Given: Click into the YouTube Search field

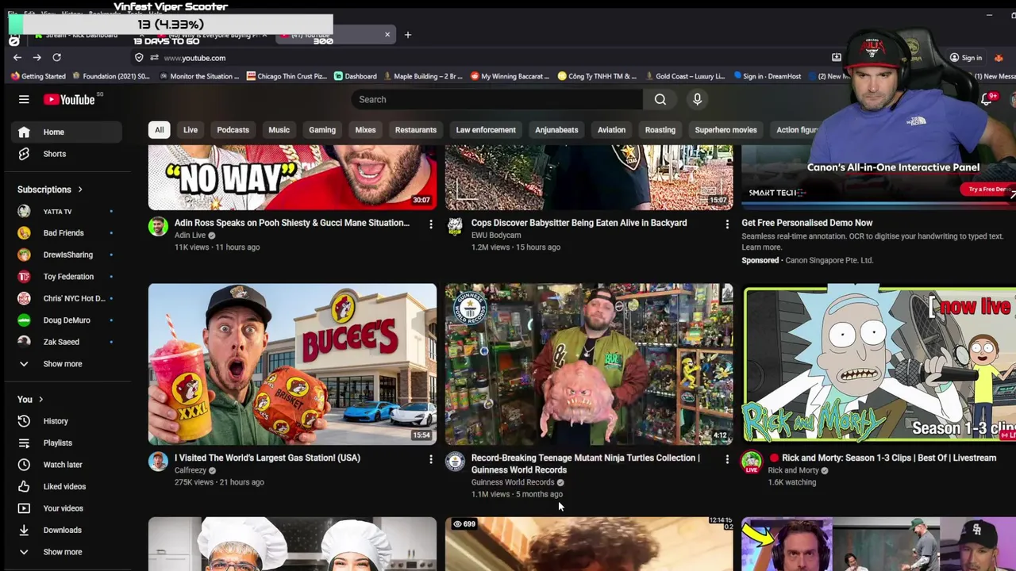Looking at the screenshot, I should tap(497, 99).
